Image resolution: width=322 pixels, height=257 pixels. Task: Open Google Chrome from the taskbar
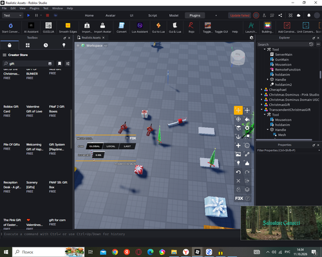(115, 252)
